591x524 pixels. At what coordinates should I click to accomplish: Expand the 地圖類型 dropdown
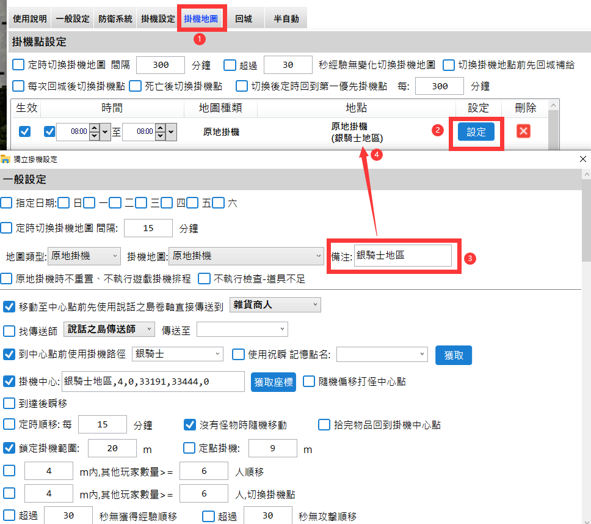(x=84, y=256)
